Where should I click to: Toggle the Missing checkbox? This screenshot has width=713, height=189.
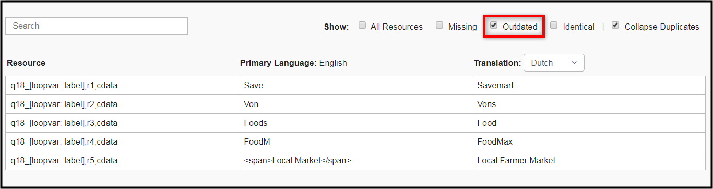tap(439, 26)
